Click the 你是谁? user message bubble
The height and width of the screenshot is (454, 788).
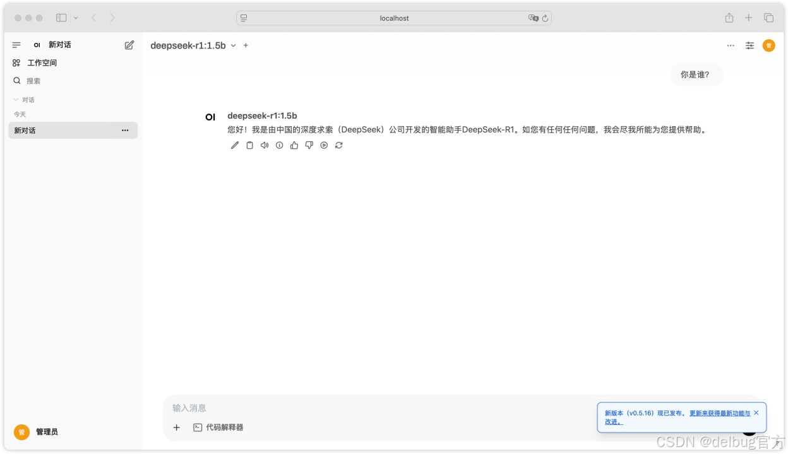696,74
